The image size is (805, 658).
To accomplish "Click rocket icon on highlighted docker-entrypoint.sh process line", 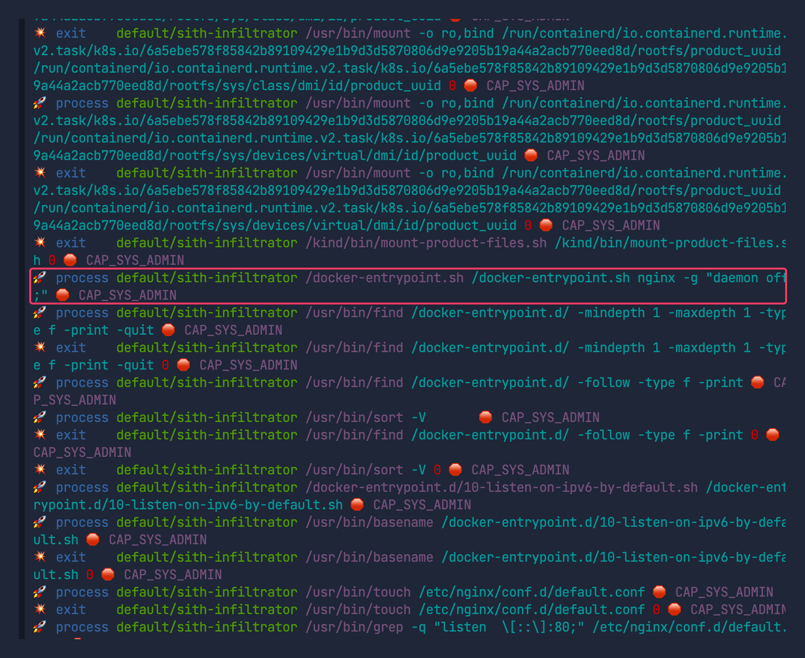I will [x=40, y=278].
